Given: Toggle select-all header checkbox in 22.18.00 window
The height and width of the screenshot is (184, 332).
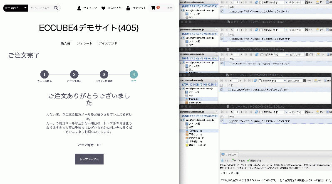Looking at the screenshot, I should pos(222,117).
